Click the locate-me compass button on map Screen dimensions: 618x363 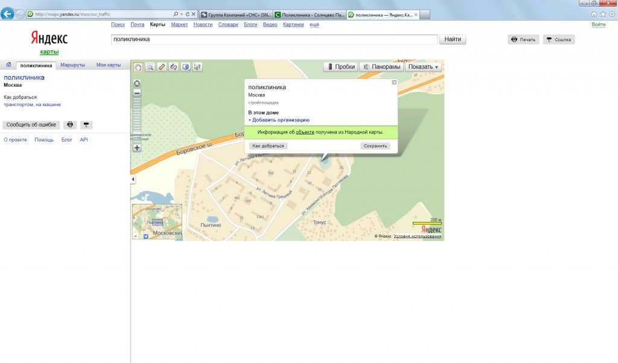(x=137, y=83)
